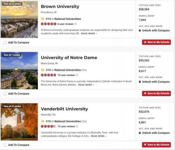Check Add To Compare for Vanderbilt University
Viewport: 175px width, 150px height.
5,145
